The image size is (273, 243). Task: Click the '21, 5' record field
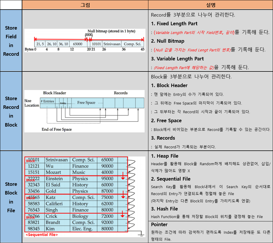(40, 44)
